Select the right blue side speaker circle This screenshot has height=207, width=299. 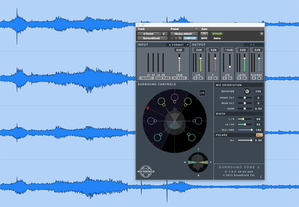[x=198, y=121]
